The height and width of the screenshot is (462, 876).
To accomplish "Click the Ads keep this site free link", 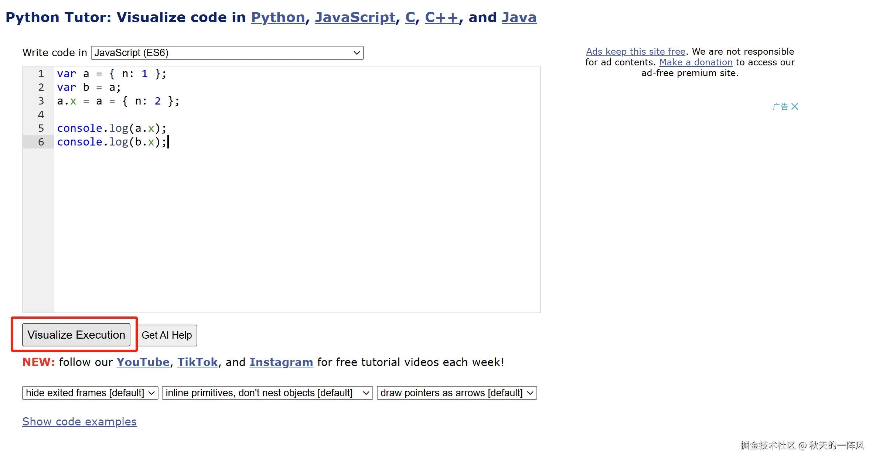I will [635, 52].
